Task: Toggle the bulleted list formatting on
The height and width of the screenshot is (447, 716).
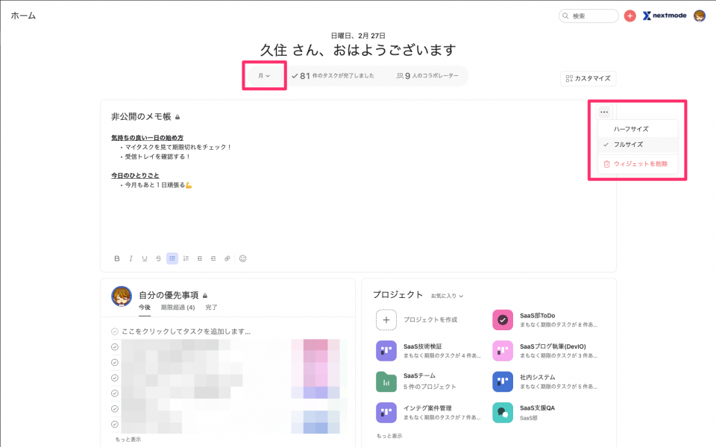Action: 172,259
